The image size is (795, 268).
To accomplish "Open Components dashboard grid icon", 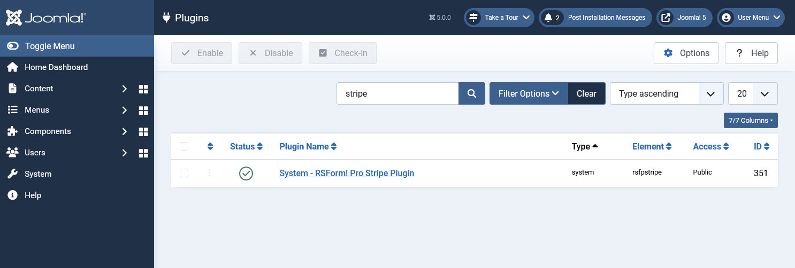I will pos(143,131).
